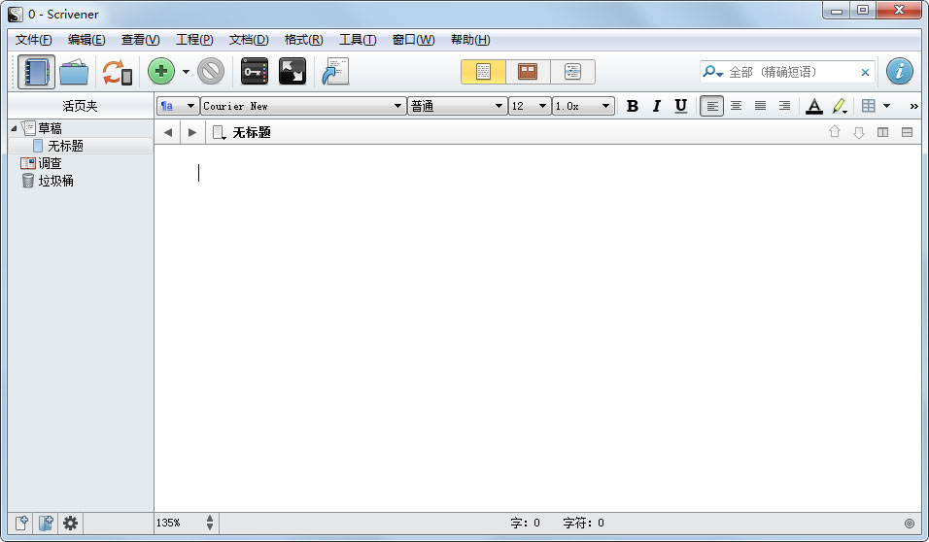Show more format bar items chevron
Image resolution: width=929 pixels, height=542 pixels.
[913, 106]
